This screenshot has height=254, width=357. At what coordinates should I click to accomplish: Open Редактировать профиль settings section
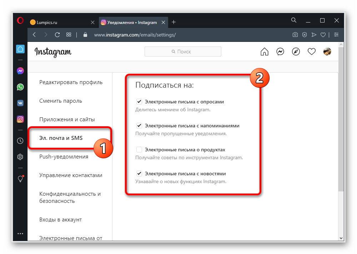click(71, 82)
